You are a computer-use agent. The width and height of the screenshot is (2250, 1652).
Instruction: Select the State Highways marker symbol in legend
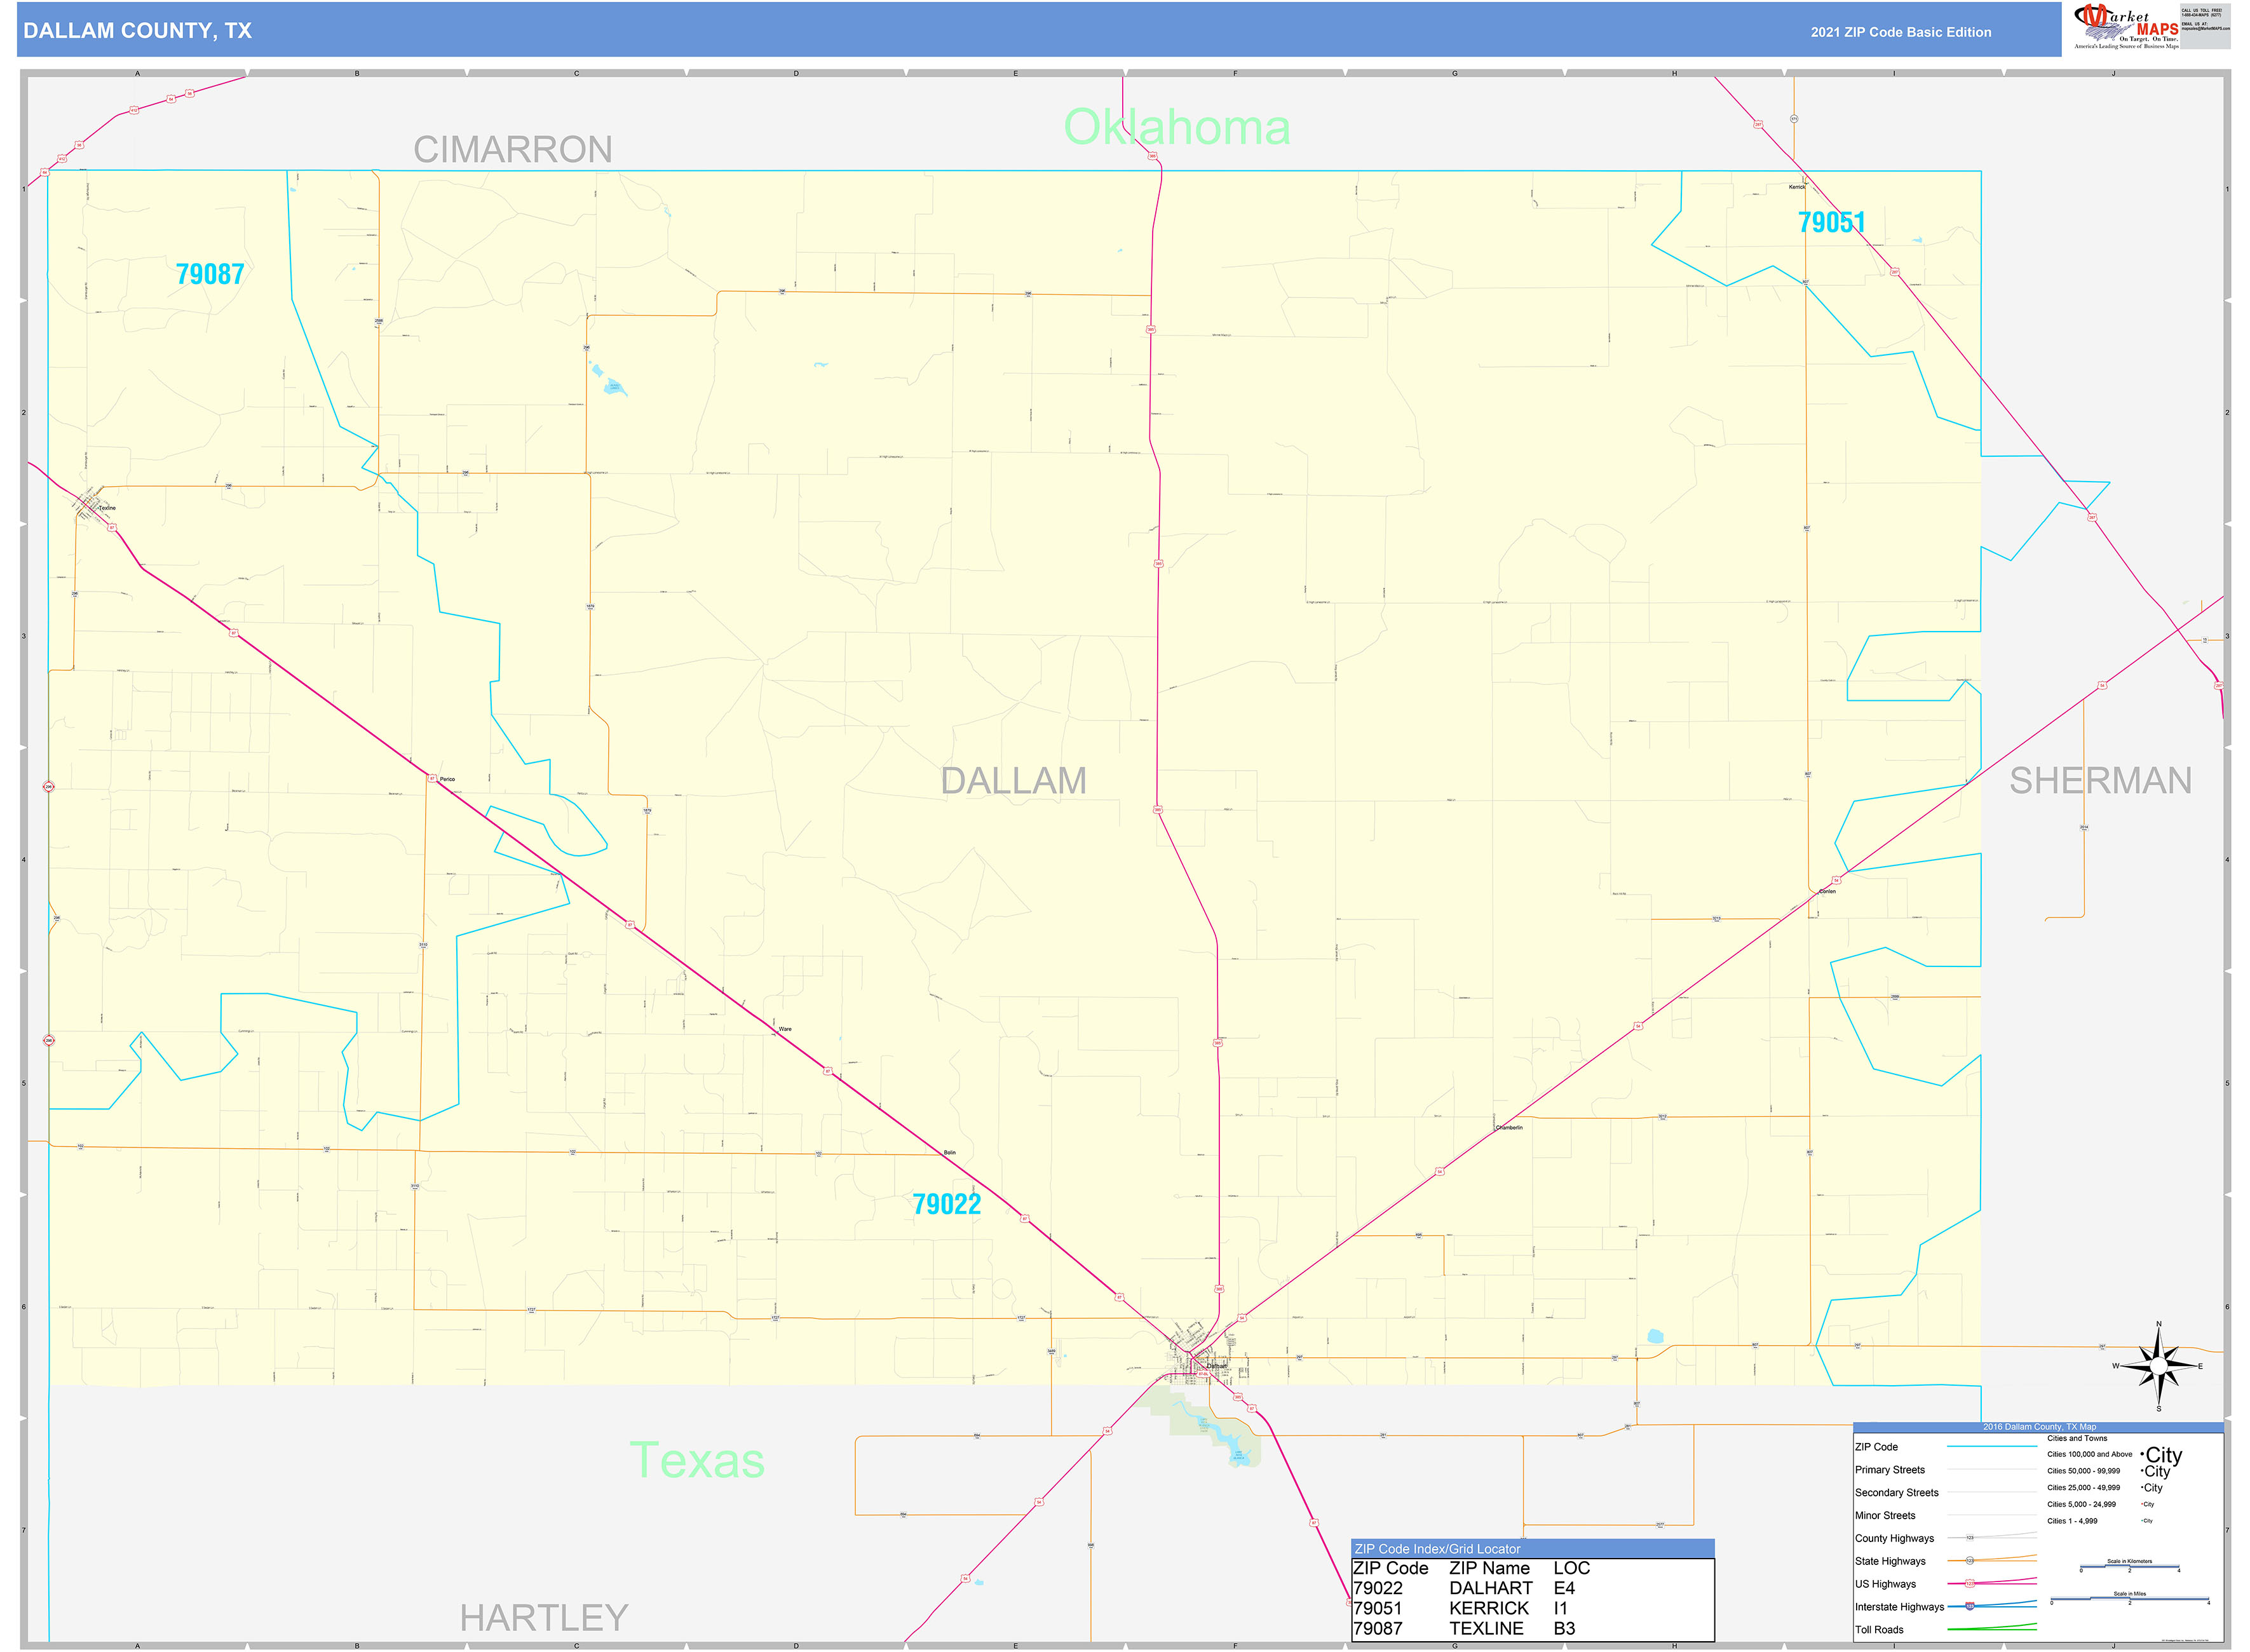click(1970, 1561)
